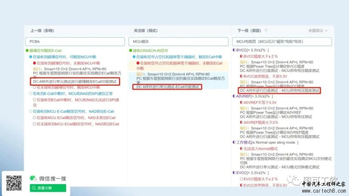
Task: Click half-circle icon of BVCC精度大于± 2 %
Action: pos(241,56)
